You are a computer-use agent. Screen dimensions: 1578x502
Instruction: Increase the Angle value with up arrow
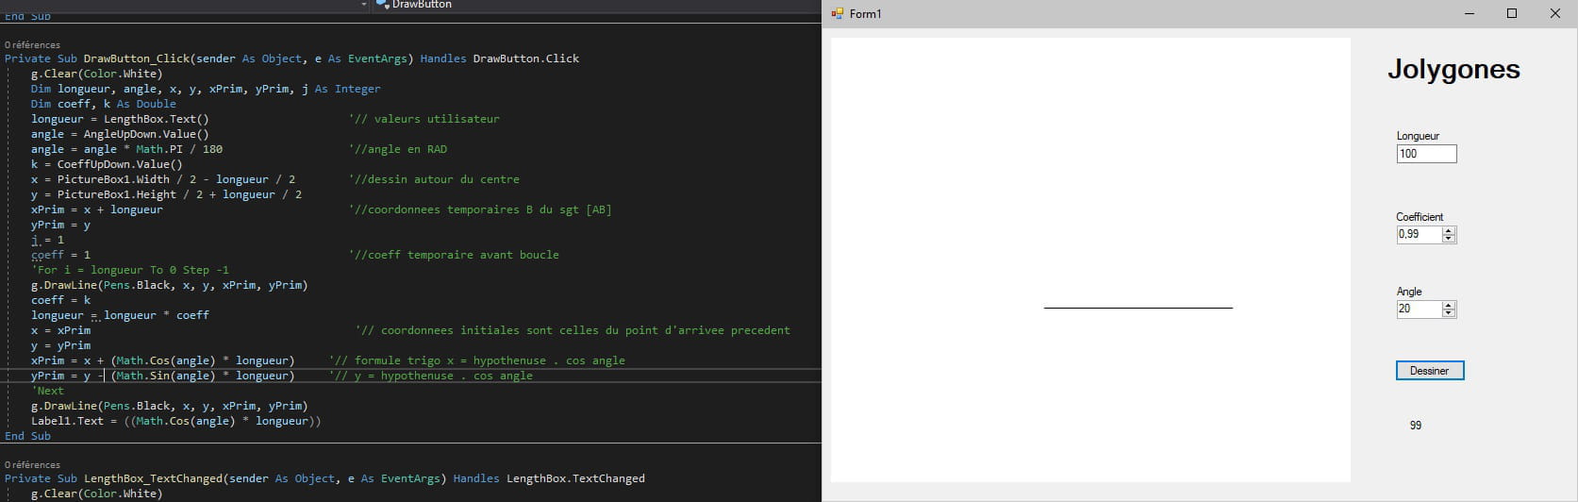[x=1449, y=305]
